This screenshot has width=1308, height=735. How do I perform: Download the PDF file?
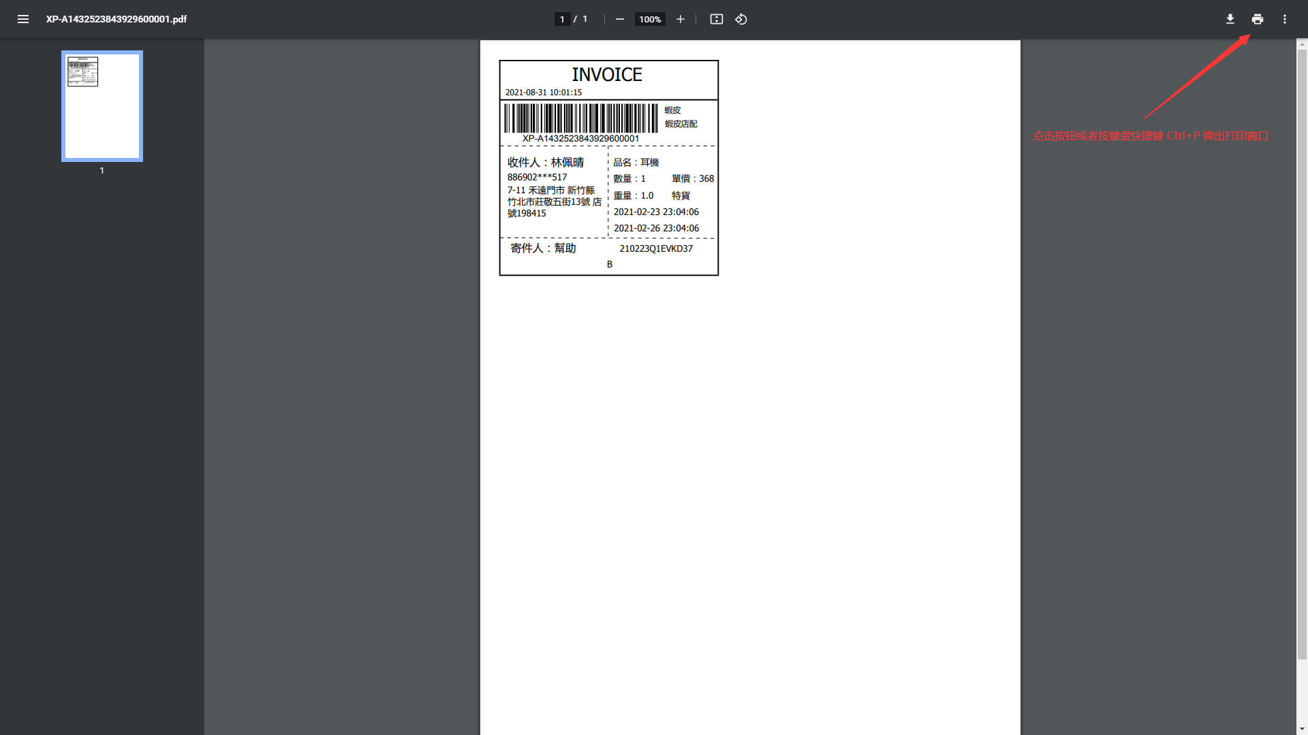pos(1230,19)
